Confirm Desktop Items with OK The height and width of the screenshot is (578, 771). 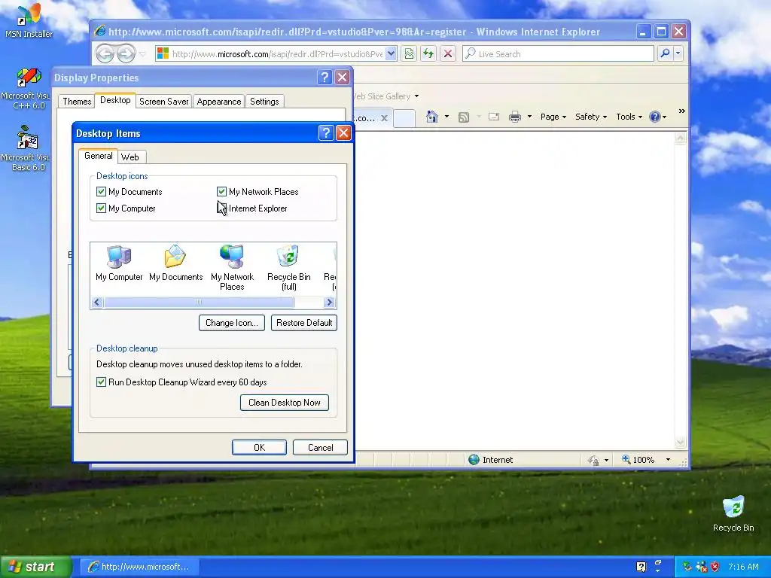pos(259,447)
